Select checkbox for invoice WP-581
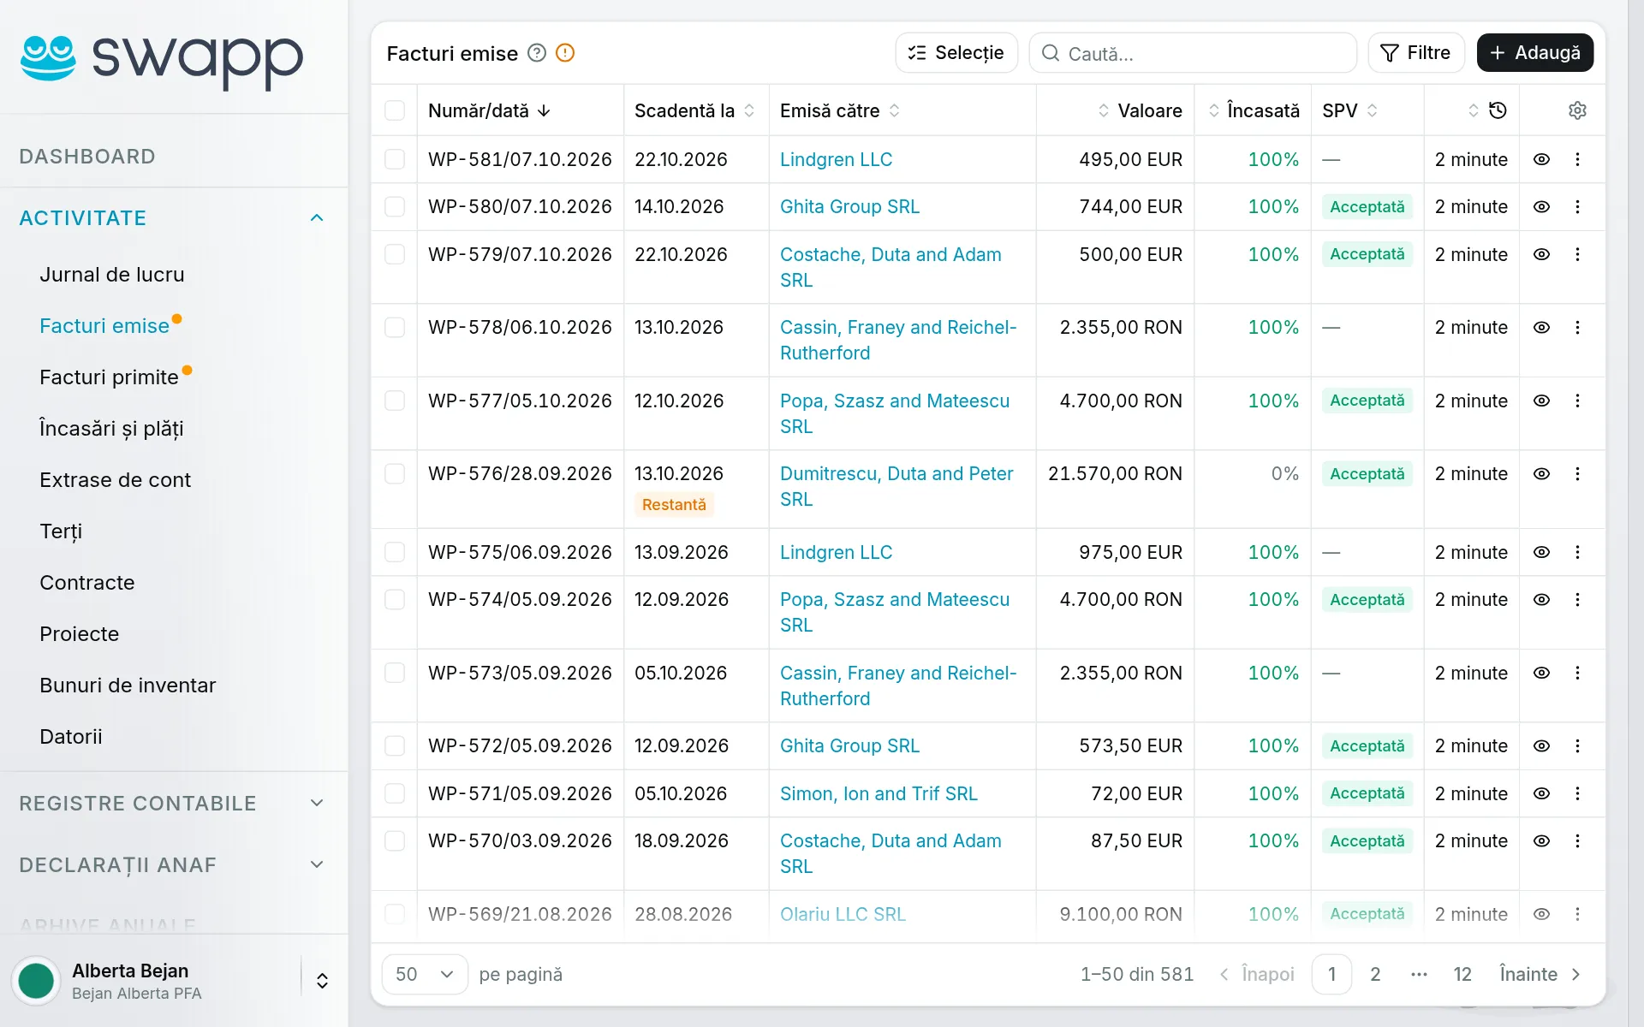The width and height of the screenshot is (1644, 1027). pos(395,159)
